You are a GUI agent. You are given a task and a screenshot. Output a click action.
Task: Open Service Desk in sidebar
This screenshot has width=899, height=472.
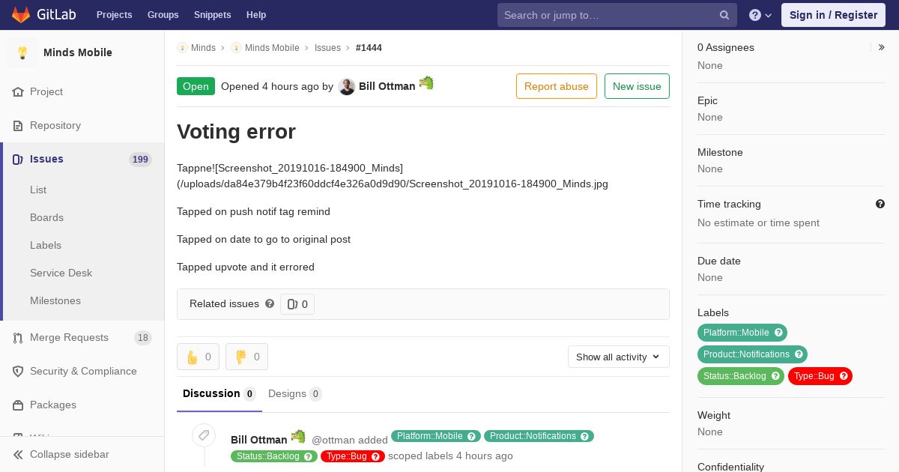click(61, 273)
